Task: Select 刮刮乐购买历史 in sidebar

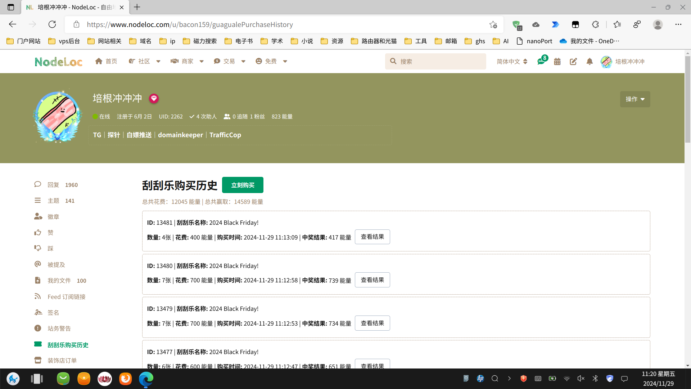Action: click(61, 345)
